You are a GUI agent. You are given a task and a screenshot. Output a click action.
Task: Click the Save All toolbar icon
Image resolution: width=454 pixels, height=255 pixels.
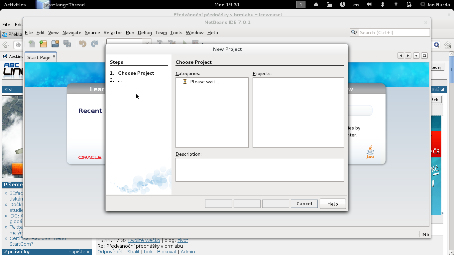pyautogui.click(x=67, y=44)
